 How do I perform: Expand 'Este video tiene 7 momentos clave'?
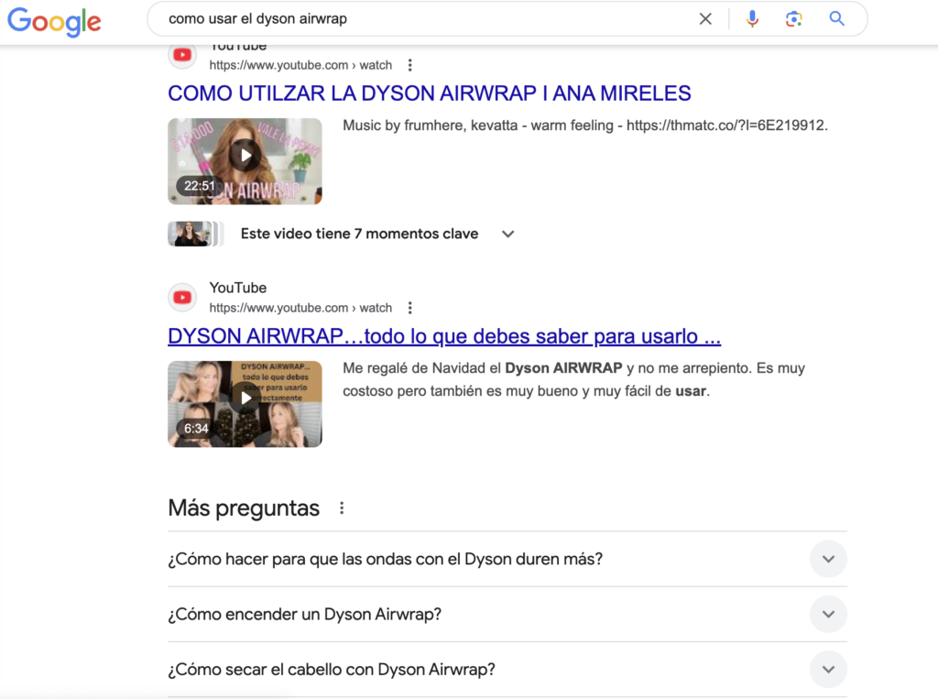coord(507,234)
